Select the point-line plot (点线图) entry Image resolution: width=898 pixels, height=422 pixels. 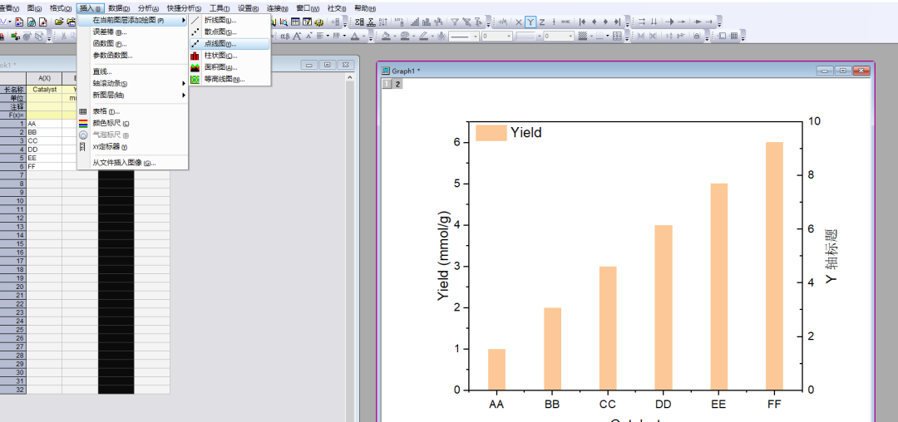pos(220,43)
